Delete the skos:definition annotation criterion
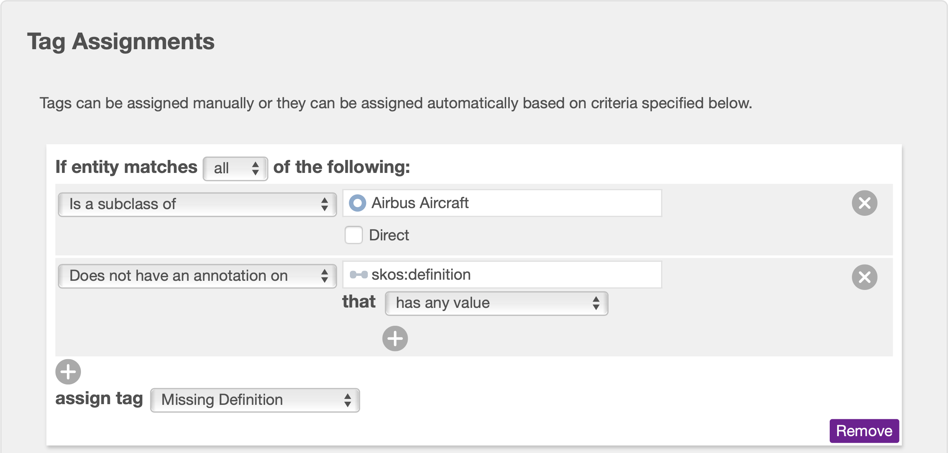Viewport: 948px width, 453px height. pos(864,277)
